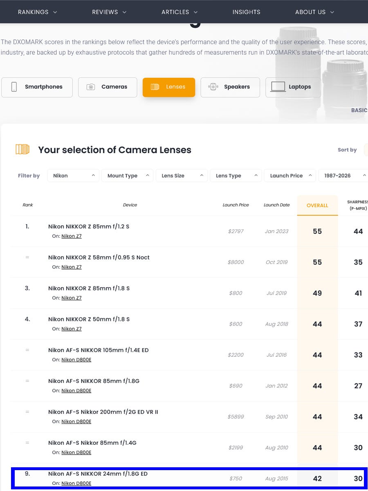This screenshot has width=368, height=491.
Task: Open the Reviews menu
Action: (109, 12)
